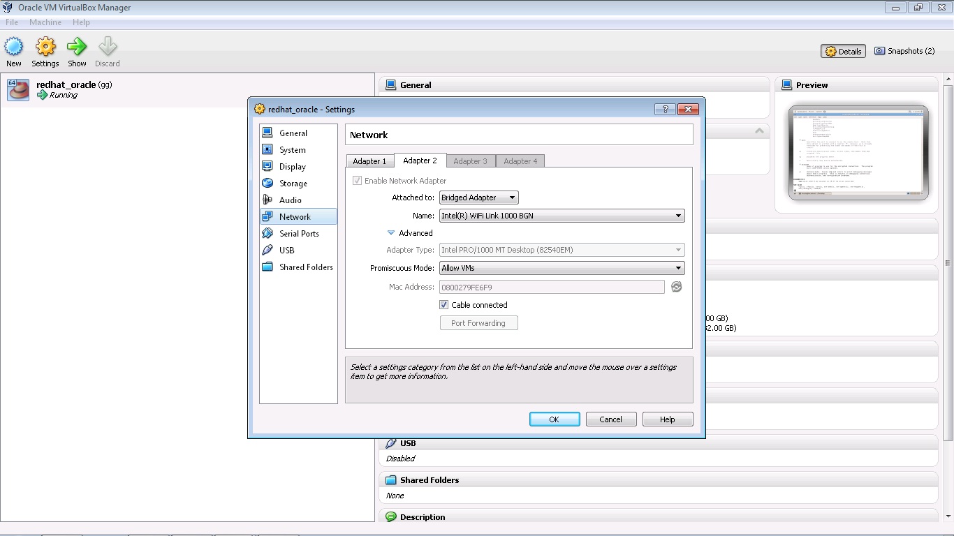Click the Details view button

click(844, 51)
